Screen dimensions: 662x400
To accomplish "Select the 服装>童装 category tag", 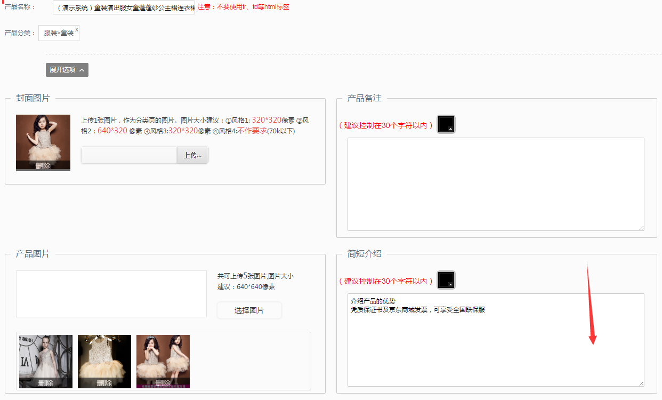I will tap(59, 33).
